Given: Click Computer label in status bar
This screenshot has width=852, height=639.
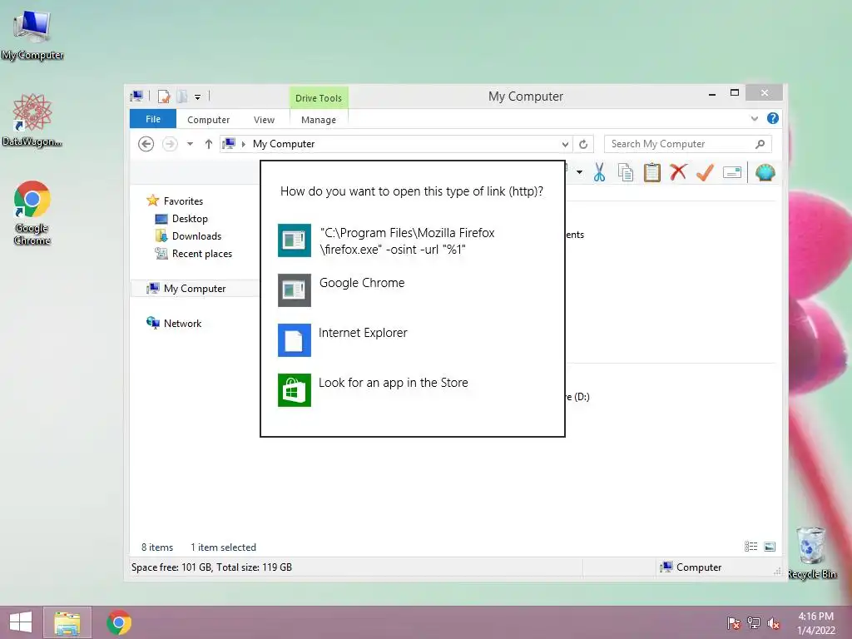Looking at the screenshot, I should 699,567.
